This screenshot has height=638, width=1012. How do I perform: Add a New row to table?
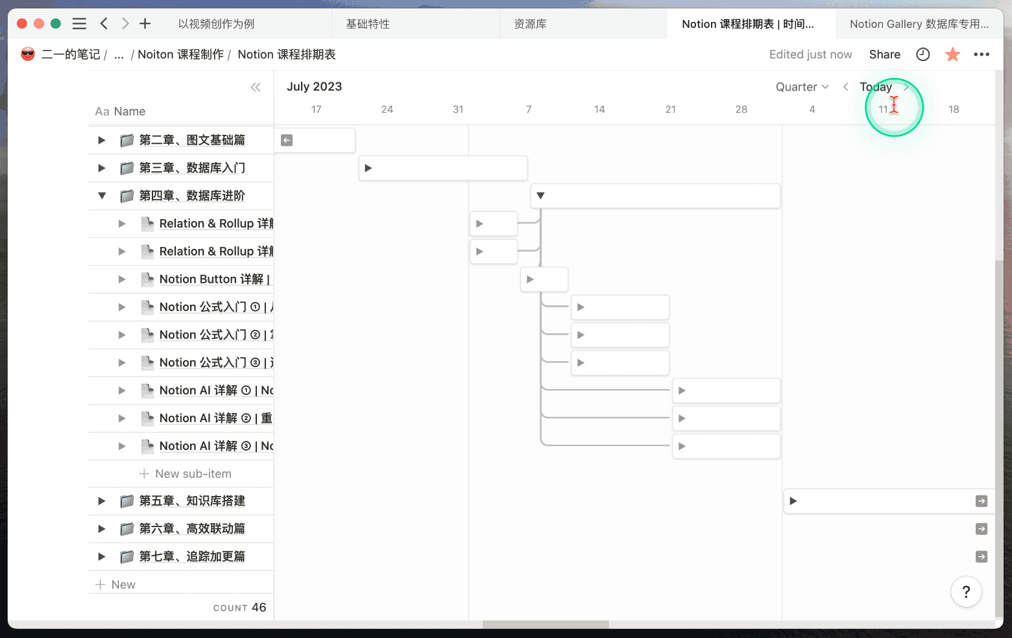click(115, 585)
